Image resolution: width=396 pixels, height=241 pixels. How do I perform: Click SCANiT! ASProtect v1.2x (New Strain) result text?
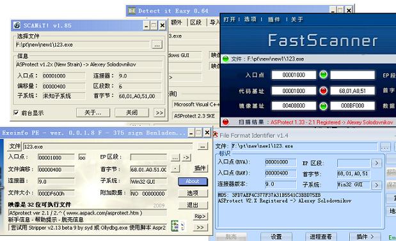point(76,64)
